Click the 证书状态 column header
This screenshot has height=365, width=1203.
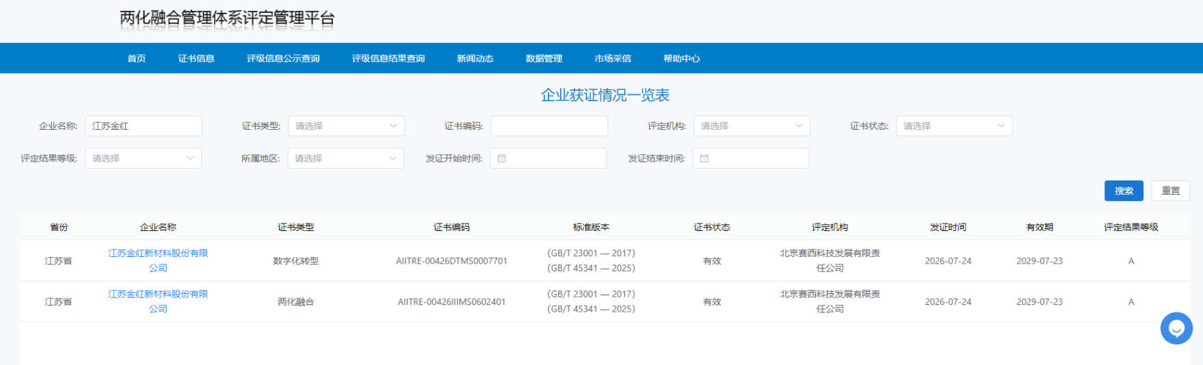pyautogui.click(x=712, y=227)
